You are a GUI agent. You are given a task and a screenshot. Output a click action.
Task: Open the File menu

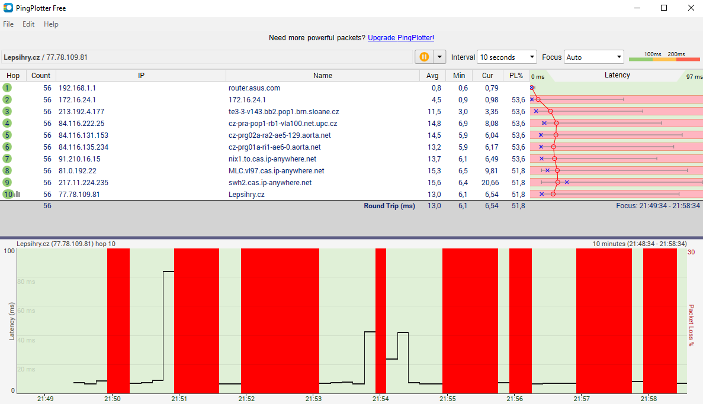click(8, 24)
